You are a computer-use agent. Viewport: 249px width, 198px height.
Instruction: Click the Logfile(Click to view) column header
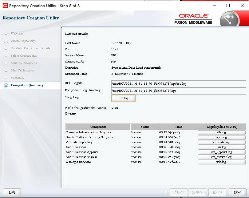coord(222,127)
